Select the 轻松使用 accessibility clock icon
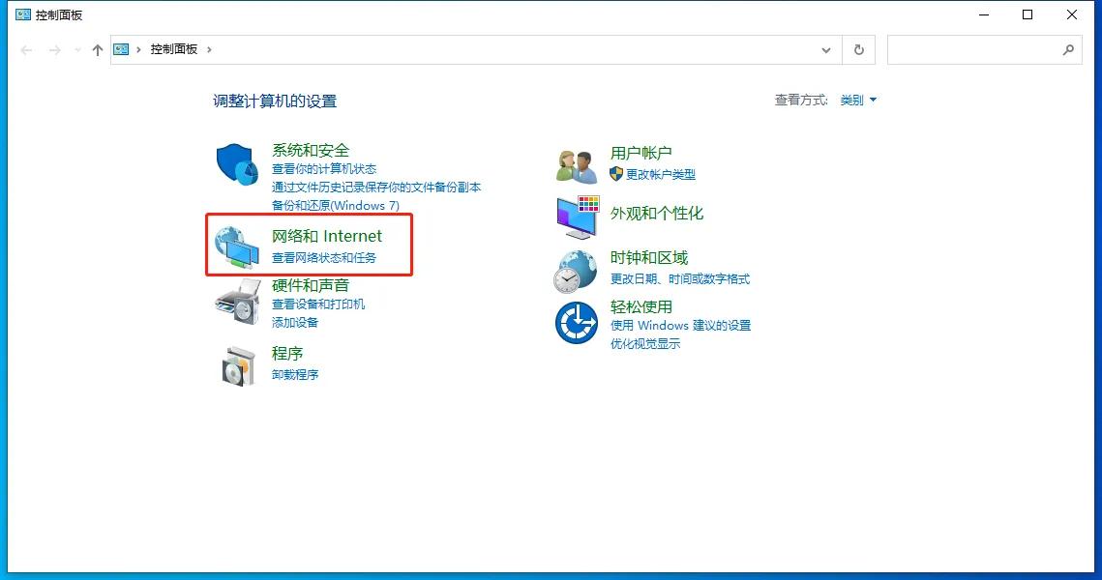1102x580 pixels. click(576, 323)
